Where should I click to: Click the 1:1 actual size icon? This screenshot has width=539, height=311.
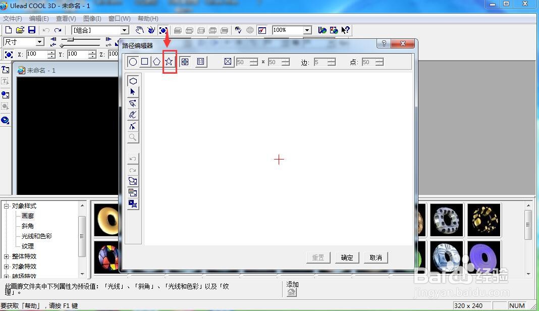(201, 62)
